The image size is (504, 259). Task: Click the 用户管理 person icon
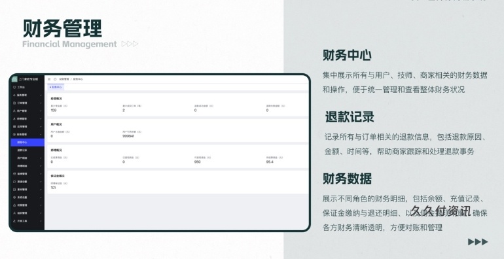click(14, 111)
